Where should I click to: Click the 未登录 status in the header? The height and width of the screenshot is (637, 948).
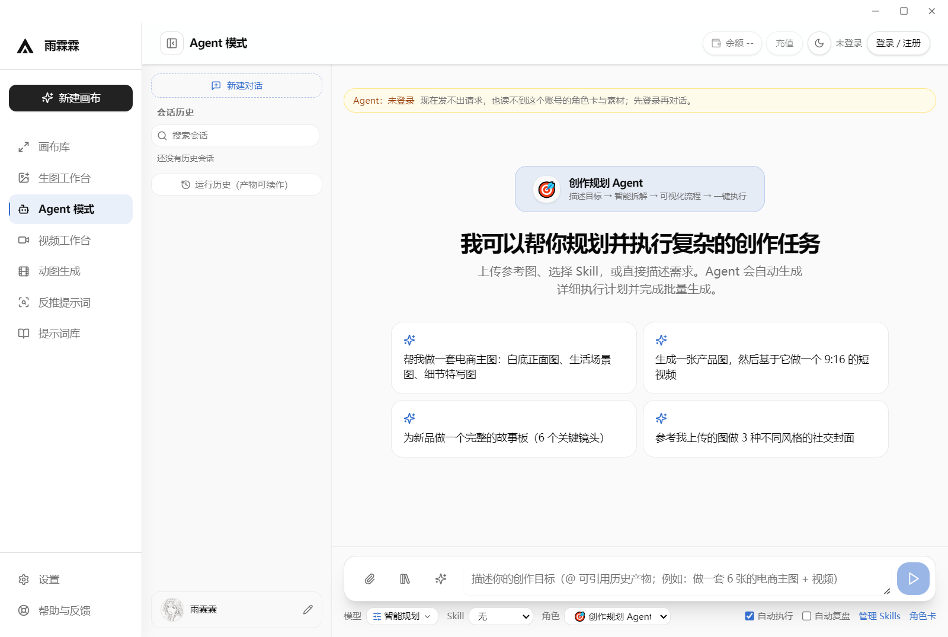pos(848,43)
